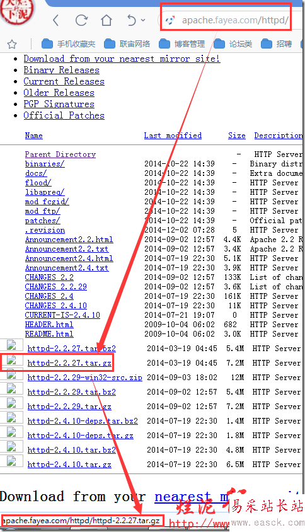Screen dimensions: 305x532
Task: Click file icon beside httpd-2.4.10-deps.tar.gz
Action: pyautogui.click(x=11, y=432)
